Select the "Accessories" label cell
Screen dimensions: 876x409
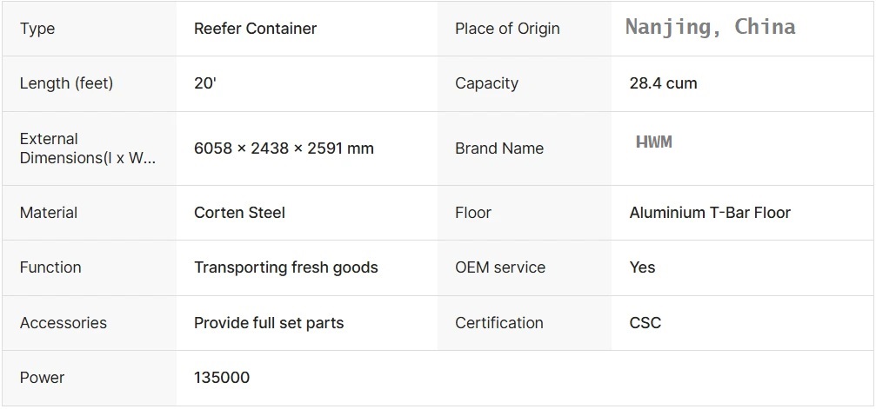64,323
